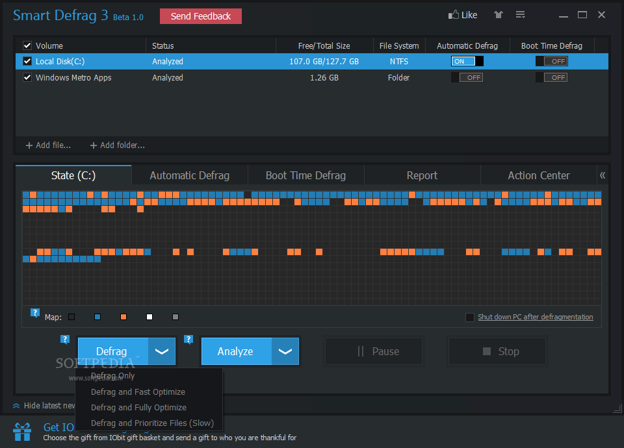Click the Automatic Defrag column header
The image size is (624, 448).
[x=467, y=45]
